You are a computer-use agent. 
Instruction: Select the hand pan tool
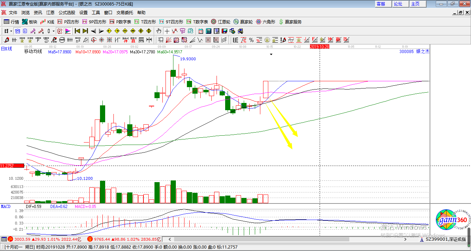[159, 31]
